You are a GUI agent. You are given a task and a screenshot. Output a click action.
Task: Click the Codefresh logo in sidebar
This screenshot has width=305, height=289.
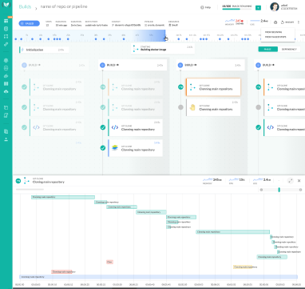[x=6, y=5]
